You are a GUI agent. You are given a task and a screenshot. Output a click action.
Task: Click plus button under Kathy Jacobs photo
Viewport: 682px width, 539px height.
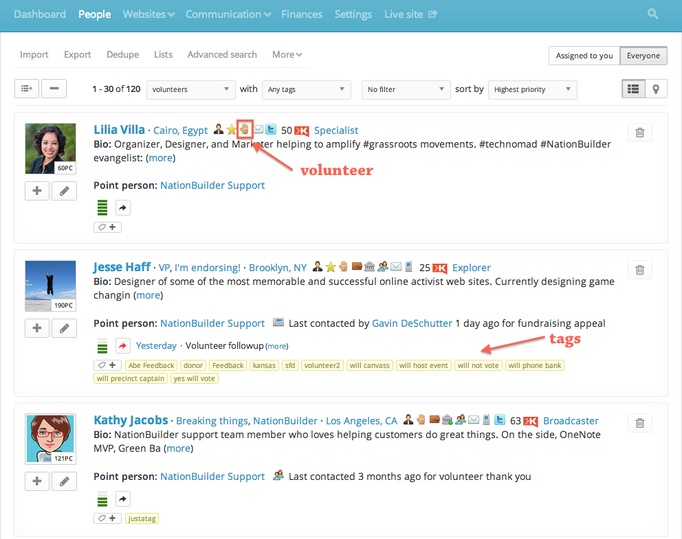pyautogui.click(x=37, y=481)
